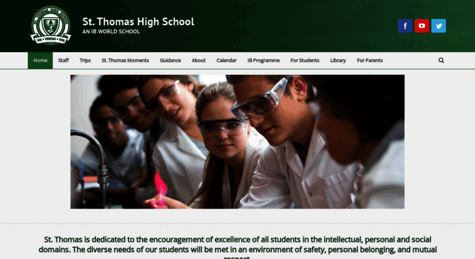Click the school mission statement text
Image resolution: width=475 pixels, height=259 pixels.
click(x=237, y=247)
